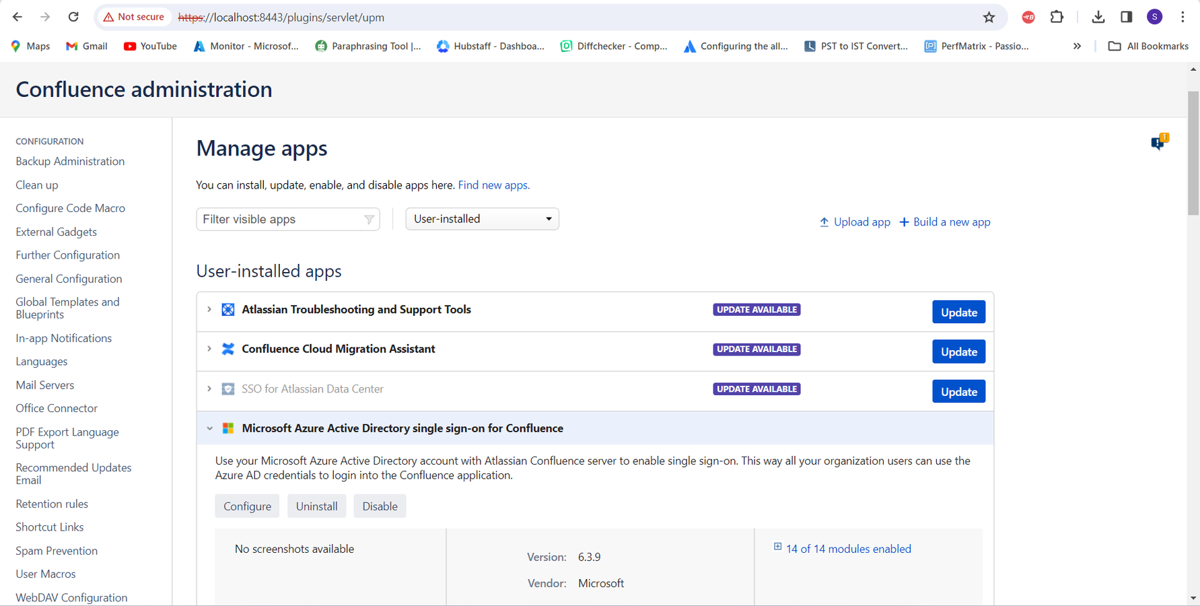
Task: Click the filter funnel icon in search box
Action: (x=369, y=220)
